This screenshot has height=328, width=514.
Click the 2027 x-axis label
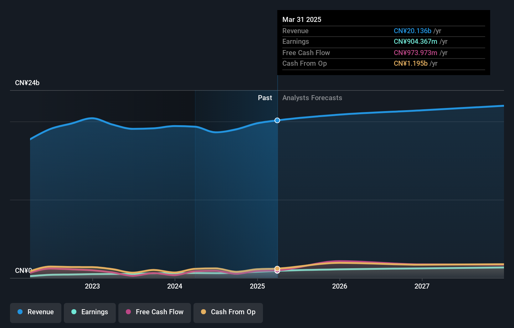coord(422,286)
